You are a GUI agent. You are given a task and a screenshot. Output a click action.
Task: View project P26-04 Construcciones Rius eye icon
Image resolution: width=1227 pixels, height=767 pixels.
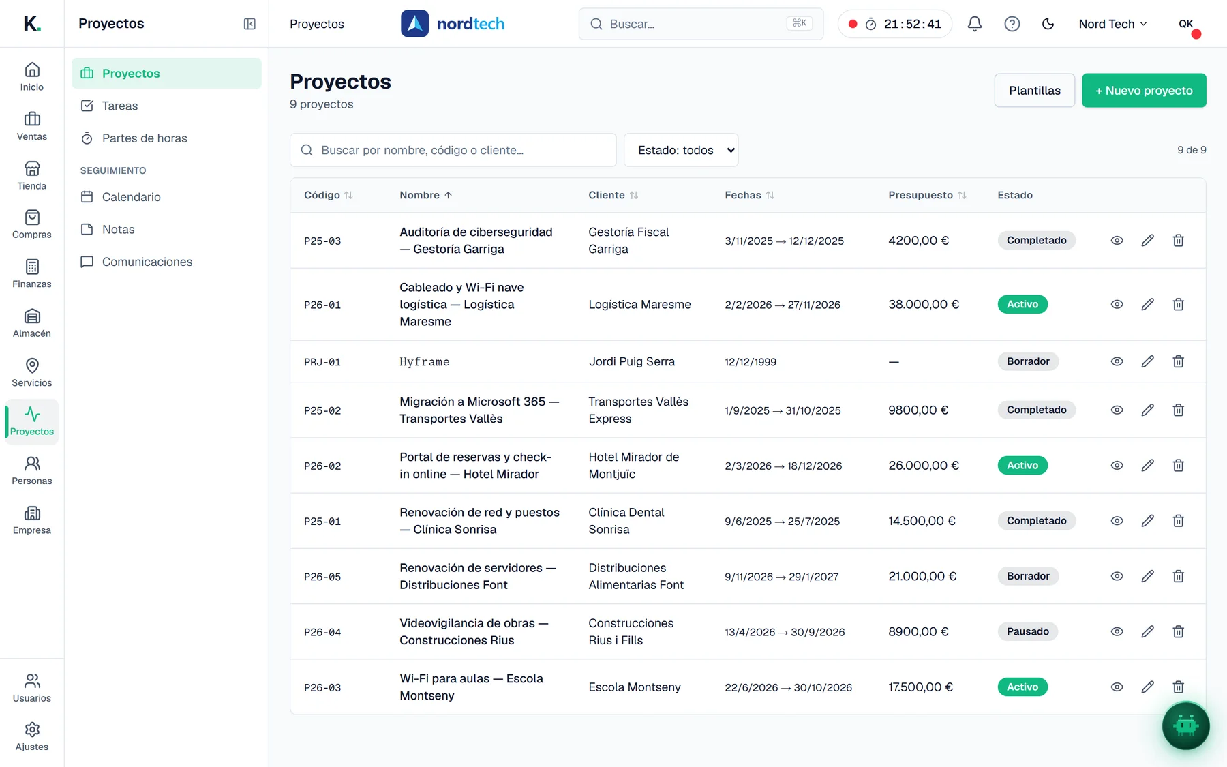[1117, 631]
